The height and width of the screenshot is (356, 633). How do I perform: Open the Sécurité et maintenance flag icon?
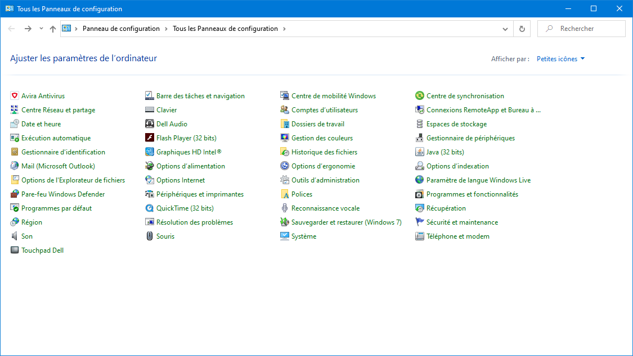point(419,222)
